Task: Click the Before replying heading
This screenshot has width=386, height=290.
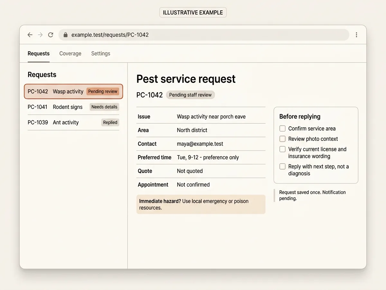Action: 300,117
